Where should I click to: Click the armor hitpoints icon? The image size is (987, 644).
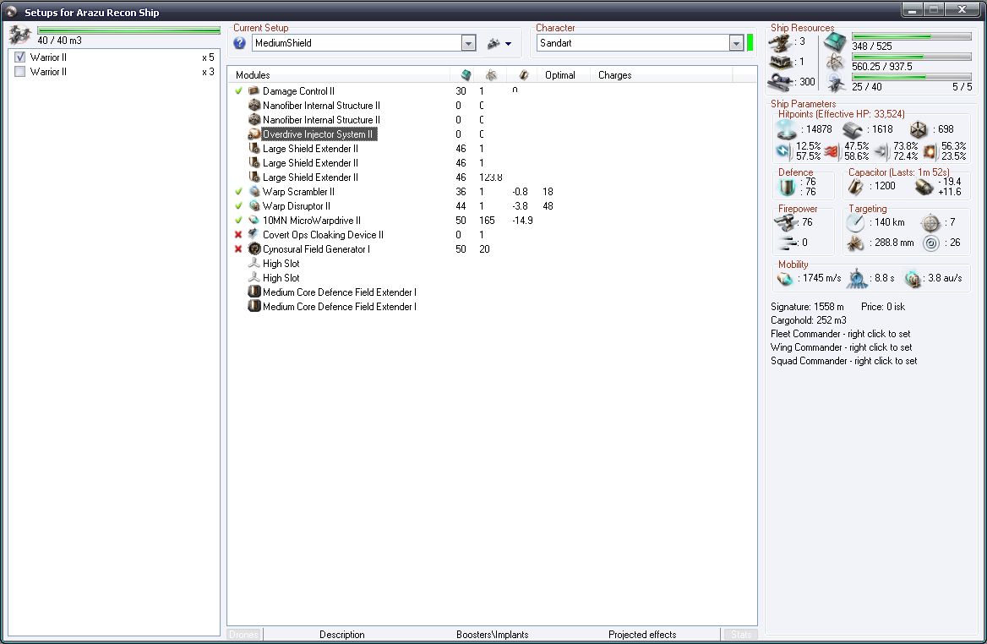(x=853, y=129)
